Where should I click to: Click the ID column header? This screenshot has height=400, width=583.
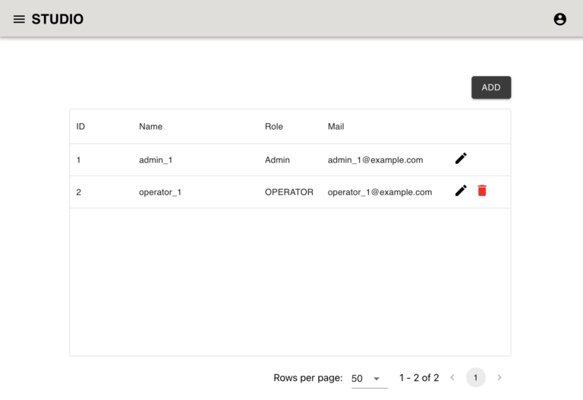tap(80, 127)
